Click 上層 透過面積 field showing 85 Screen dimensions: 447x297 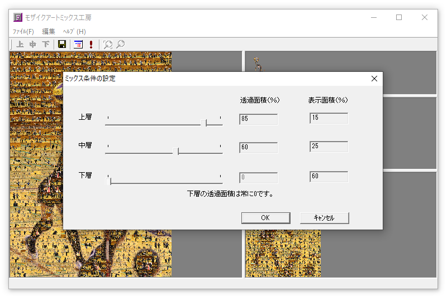tap(259, 119)
